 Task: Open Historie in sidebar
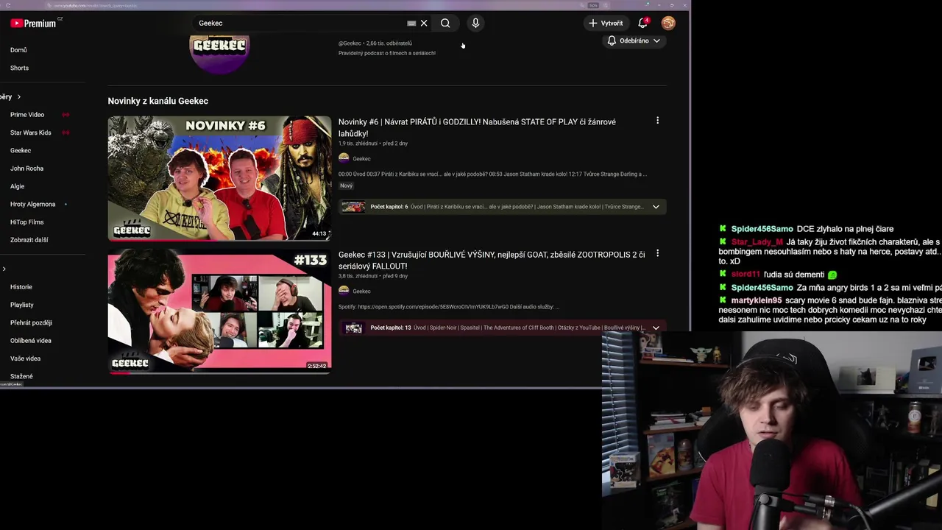(x=21, y=287)
